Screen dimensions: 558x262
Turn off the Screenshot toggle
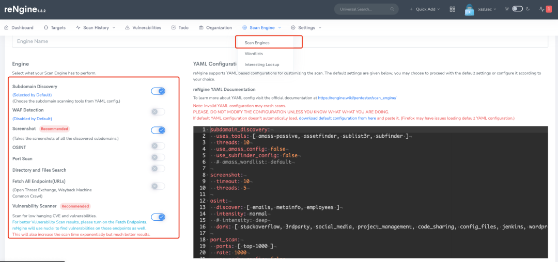158,130
